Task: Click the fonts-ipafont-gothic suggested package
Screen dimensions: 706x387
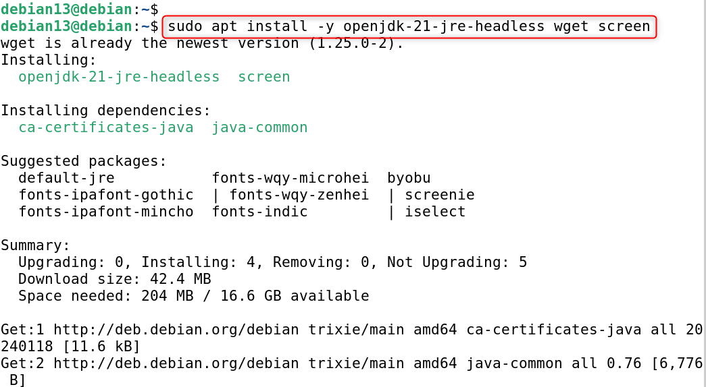Action: tap(105, 195)
